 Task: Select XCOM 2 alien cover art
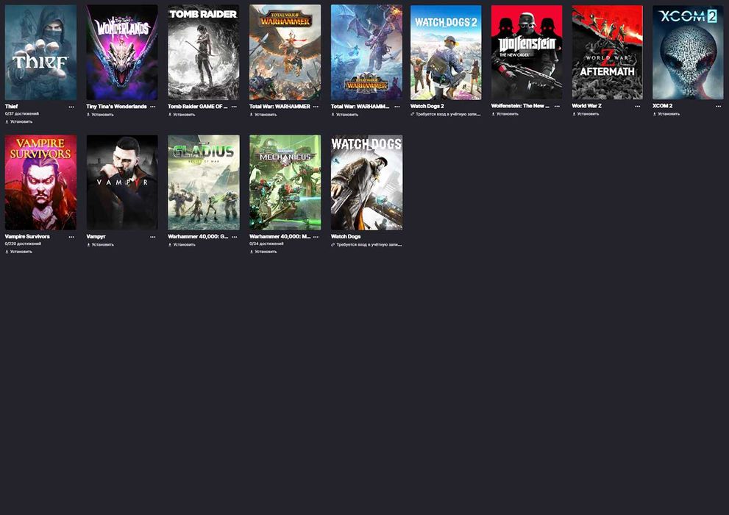(688, 52)
